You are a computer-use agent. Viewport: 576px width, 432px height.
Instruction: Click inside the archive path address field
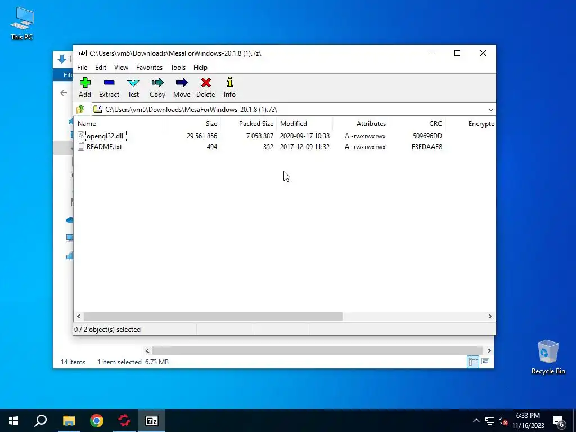(289, 110)
